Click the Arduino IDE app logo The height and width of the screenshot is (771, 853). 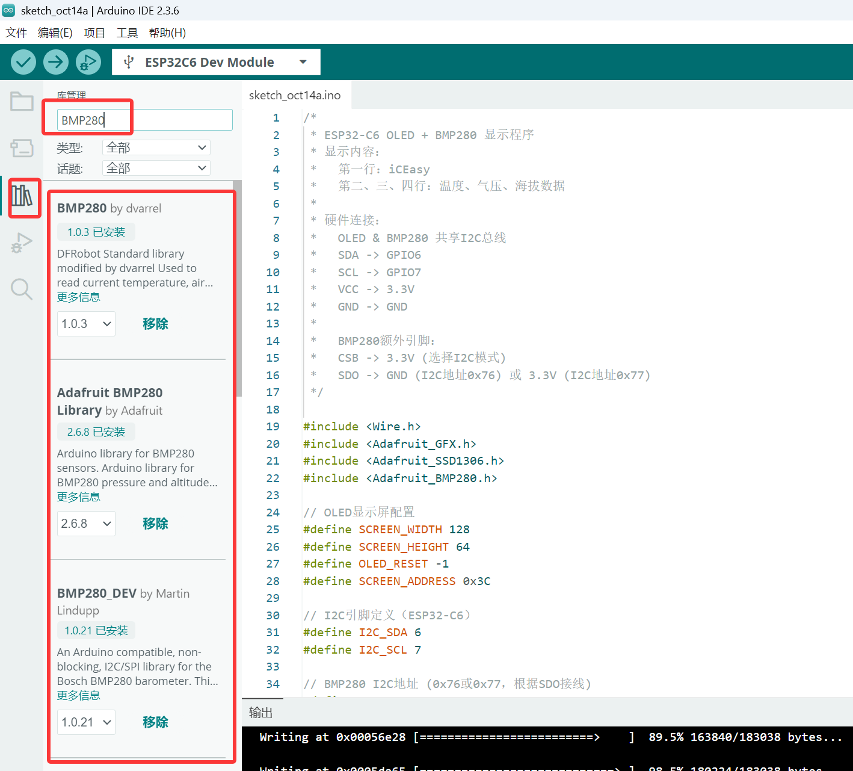point(8,10)
